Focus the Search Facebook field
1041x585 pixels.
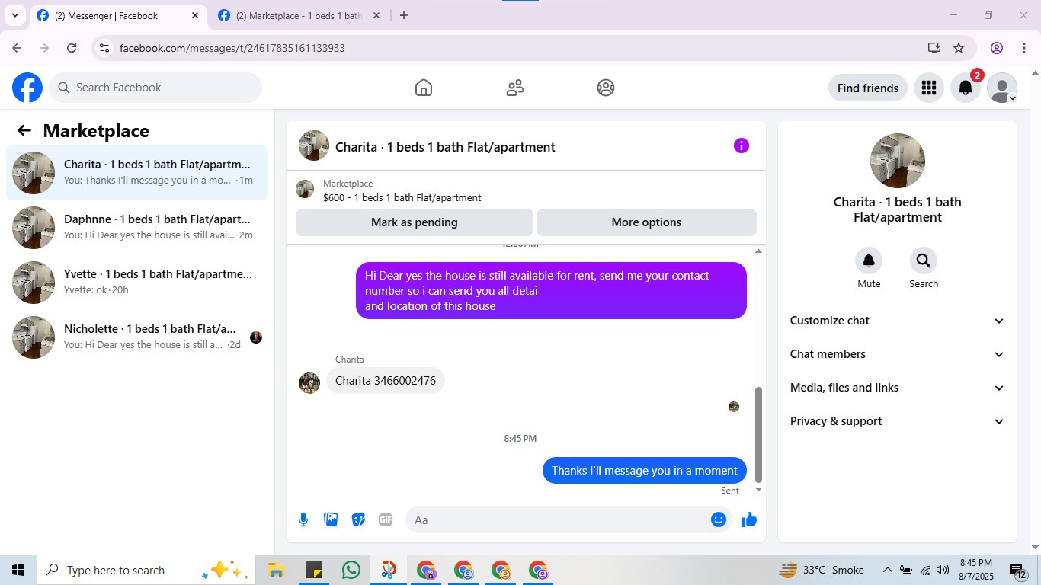(155, 88)
